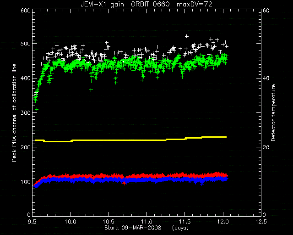Click the 'Peak PHA channel of calibration line' axis label

coord(14,113)
